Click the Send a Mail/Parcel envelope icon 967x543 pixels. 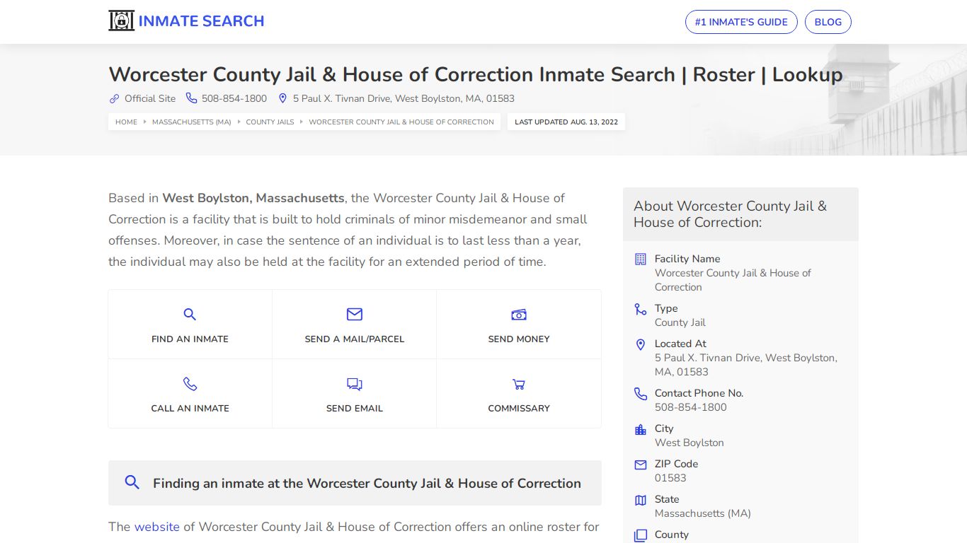tap(355, 314)
